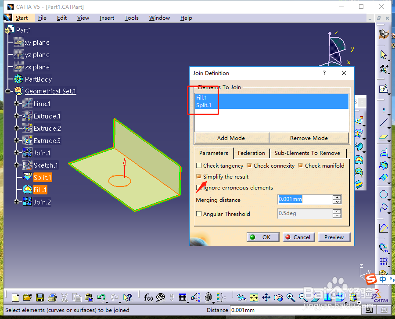Select the Plane tool in right toolbar
The width and height of the screenshot is (395, 319).
384,136
